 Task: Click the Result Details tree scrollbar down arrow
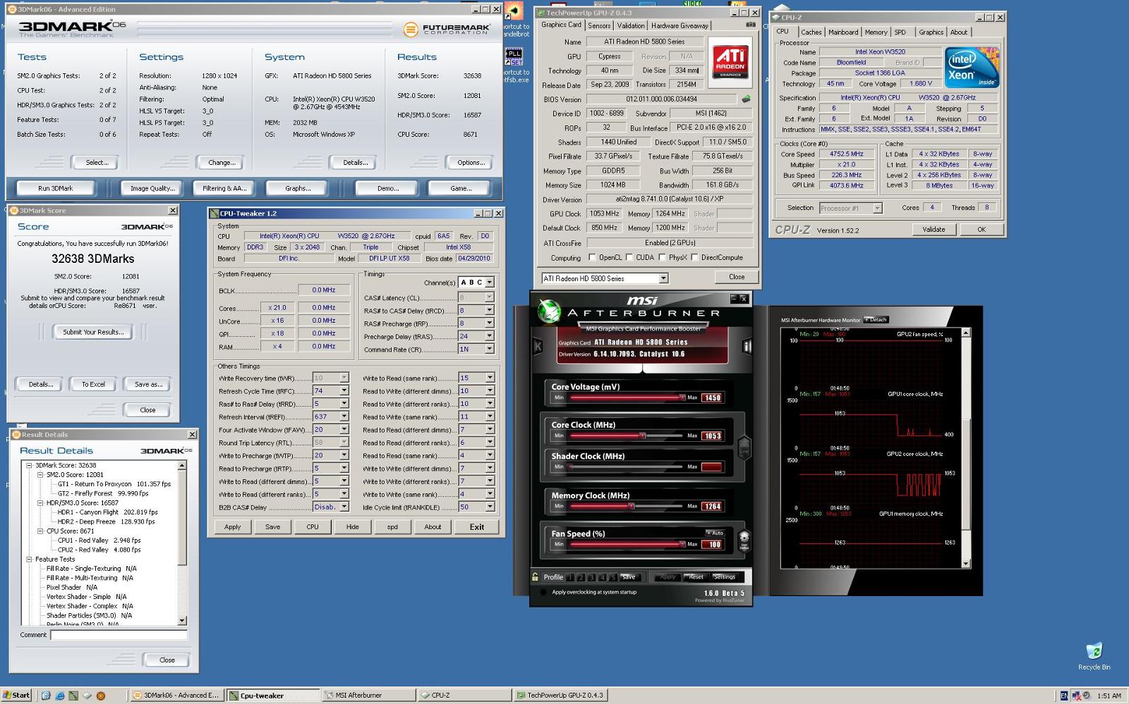point(182,621)
